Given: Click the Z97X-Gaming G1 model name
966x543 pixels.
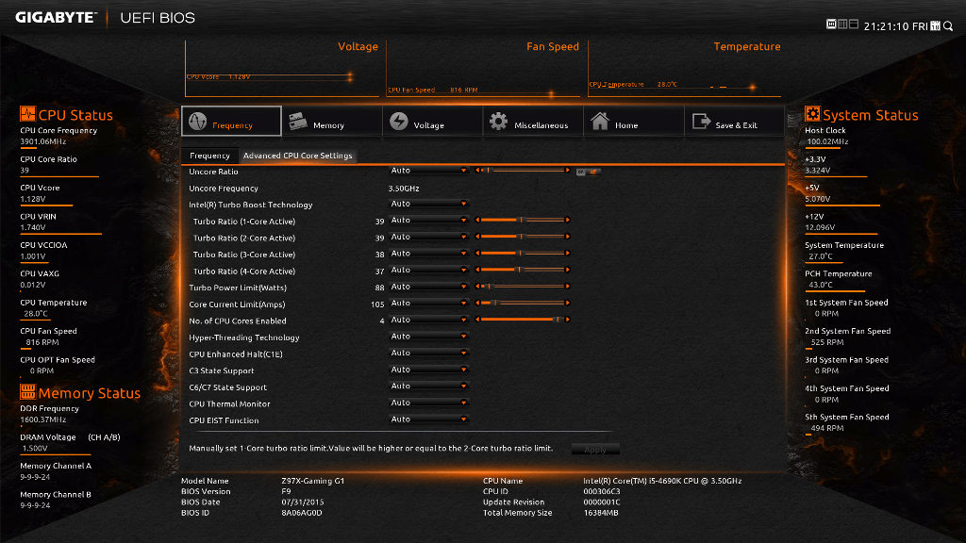Looking at the screenshot, I should point(313,481).
